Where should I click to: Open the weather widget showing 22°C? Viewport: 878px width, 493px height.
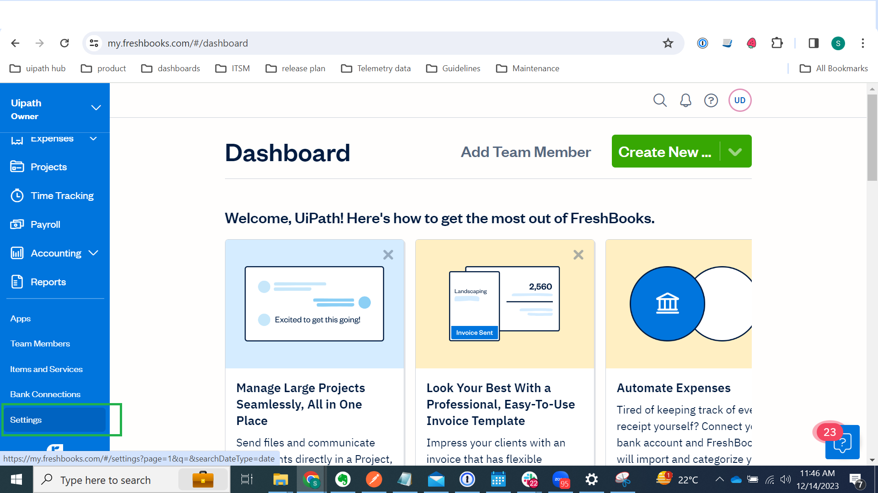pos(677,479)
